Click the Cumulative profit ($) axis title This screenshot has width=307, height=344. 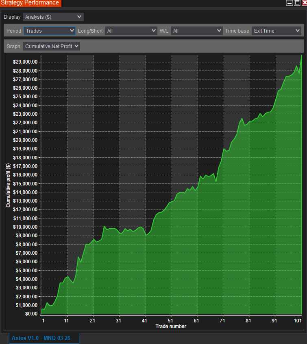pos(8,185)
